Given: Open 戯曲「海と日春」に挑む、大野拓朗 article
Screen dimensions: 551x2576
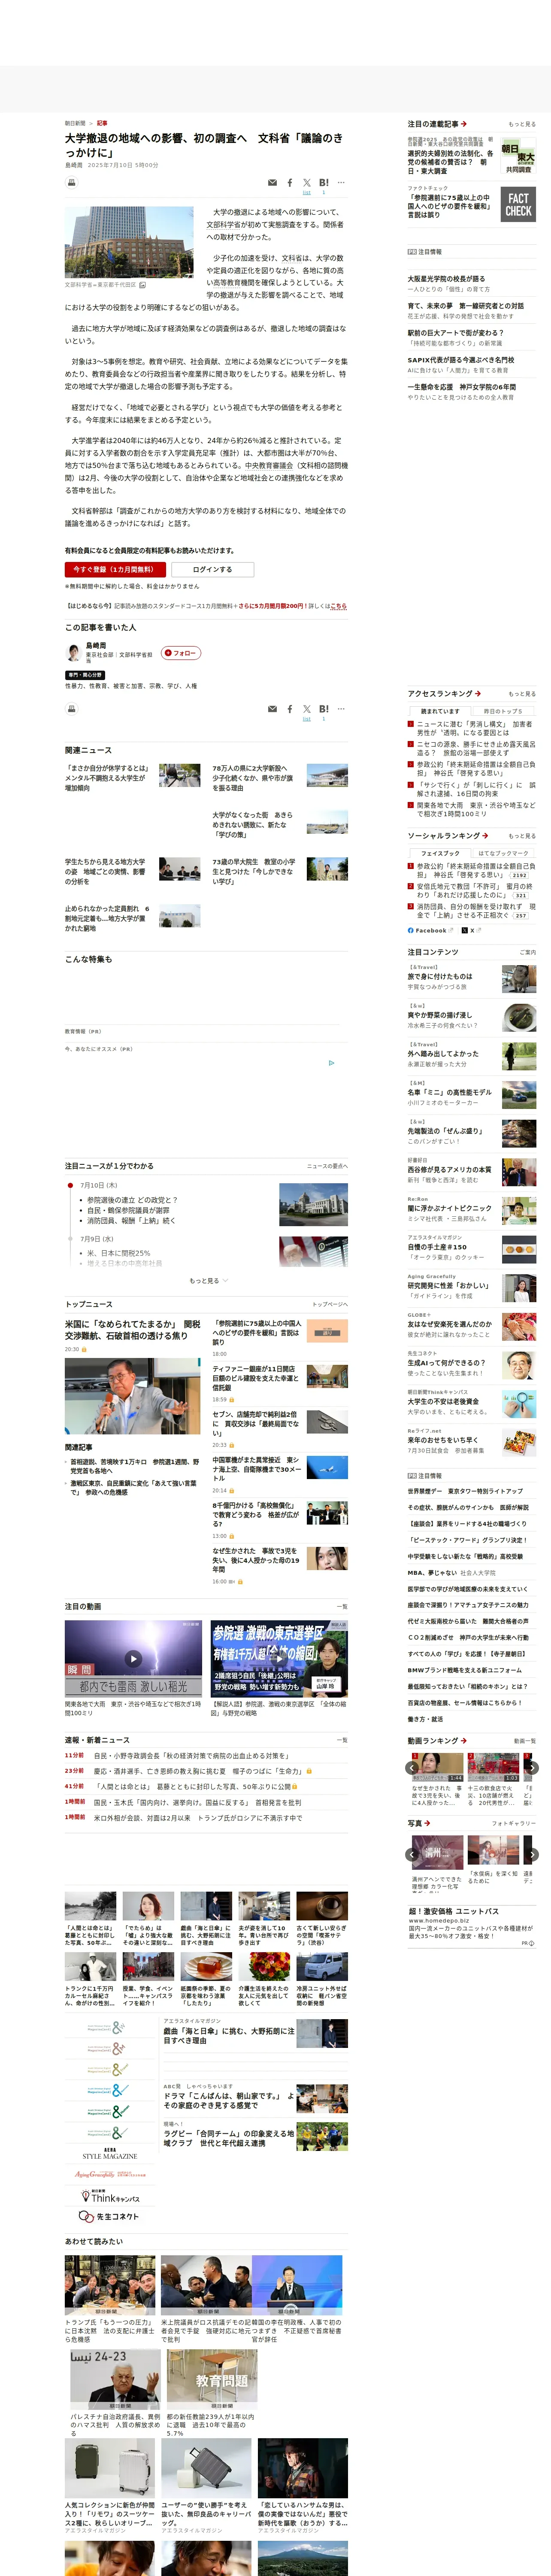Looking at the screenshot, I should (x=229, y=2035).
